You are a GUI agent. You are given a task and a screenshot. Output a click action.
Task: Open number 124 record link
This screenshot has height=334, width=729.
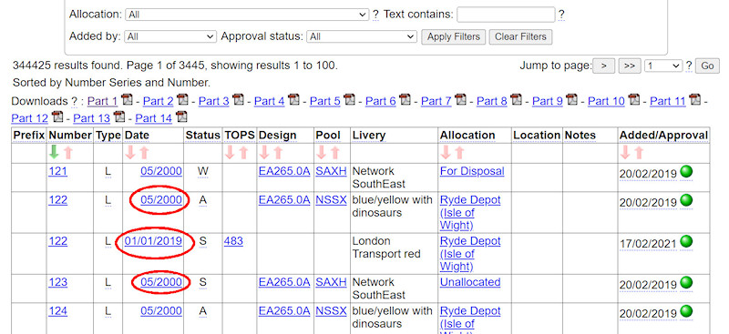57,310
